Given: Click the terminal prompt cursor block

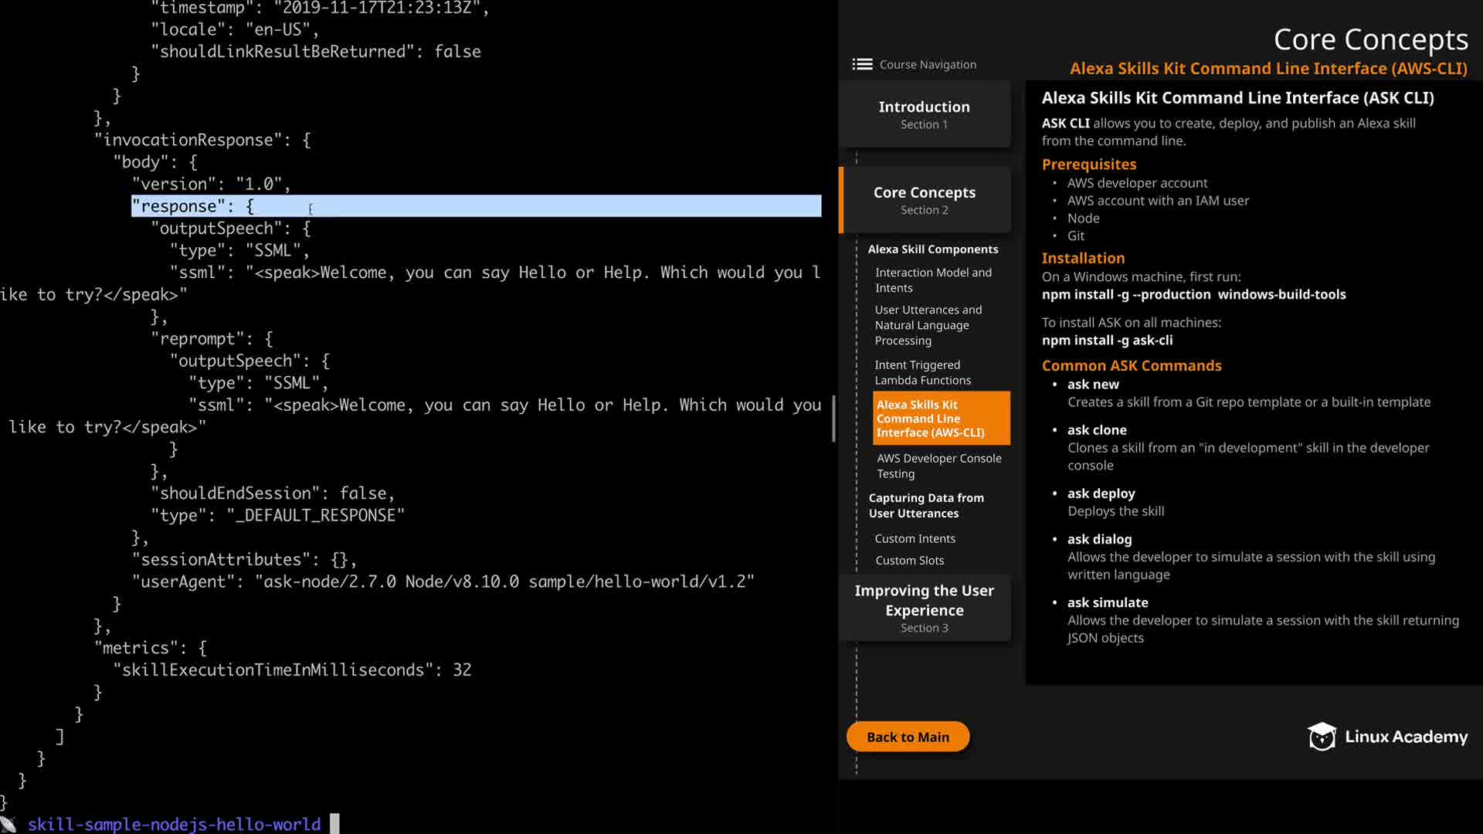Looking at the screenshot, I should 334,824.
